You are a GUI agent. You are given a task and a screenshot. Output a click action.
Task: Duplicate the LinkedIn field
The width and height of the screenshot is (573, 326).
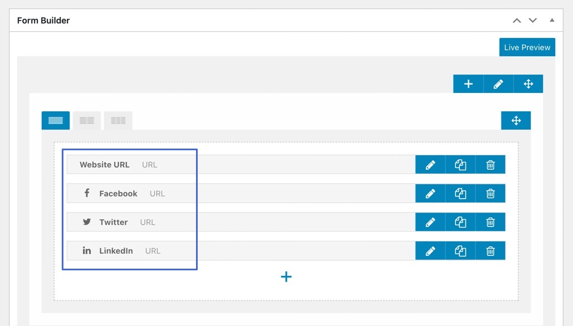(461, 250)
